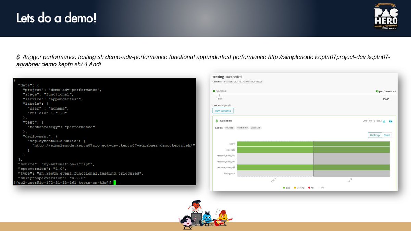Toggle the info legend entry

tap(321, 188)
